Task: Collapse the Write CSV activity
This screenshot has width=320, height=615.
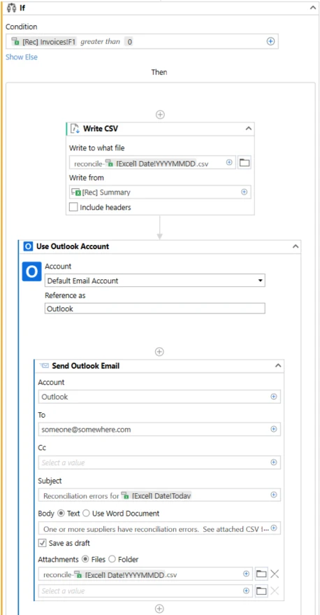Action: pos(248,128)
